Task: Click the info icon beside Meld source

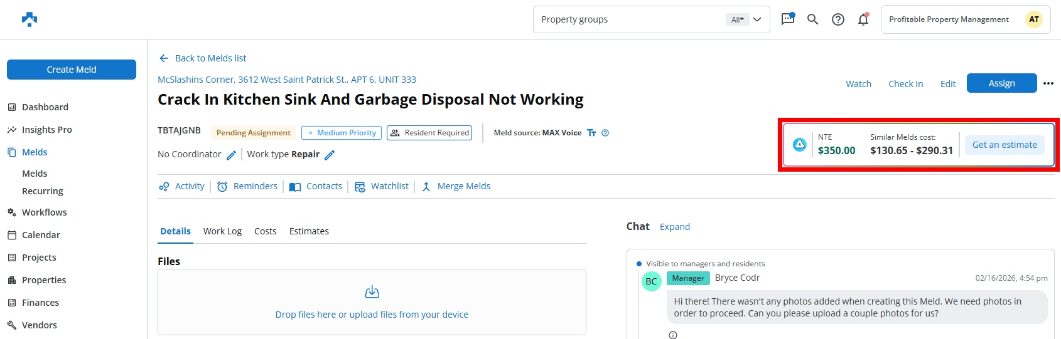Action: (605, 133)
